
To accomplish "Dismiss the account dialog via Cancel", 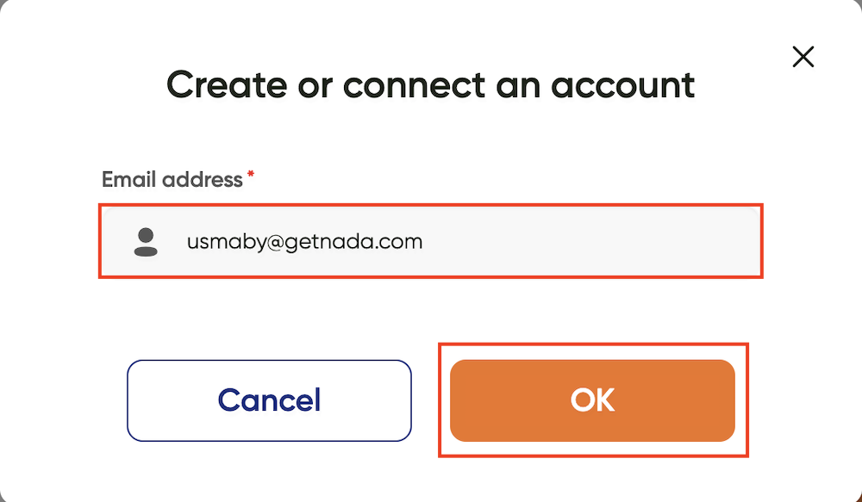I will pyautogui.click(x=269, y=400).
